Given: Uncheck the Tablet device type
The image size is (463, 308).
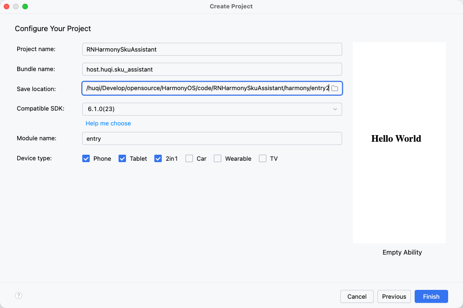Looking at the screenshot, I should [x=122, y=158].
